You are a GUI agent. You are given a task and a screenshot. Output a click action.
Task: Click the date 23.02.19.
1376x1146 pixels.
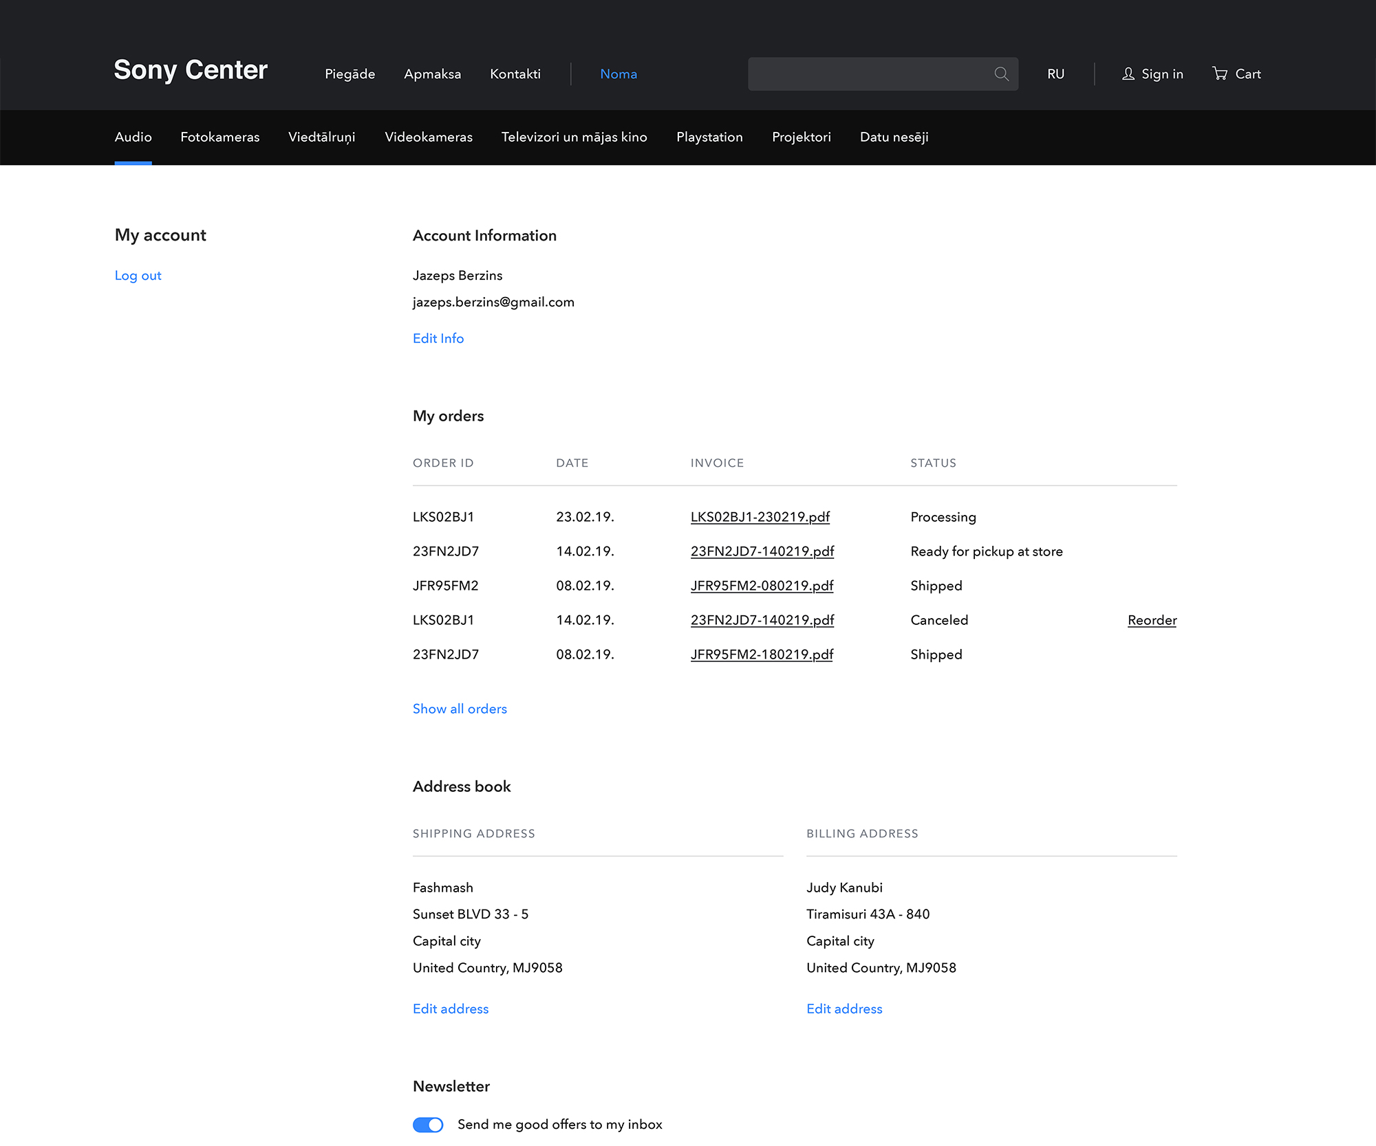coord(585,517)
